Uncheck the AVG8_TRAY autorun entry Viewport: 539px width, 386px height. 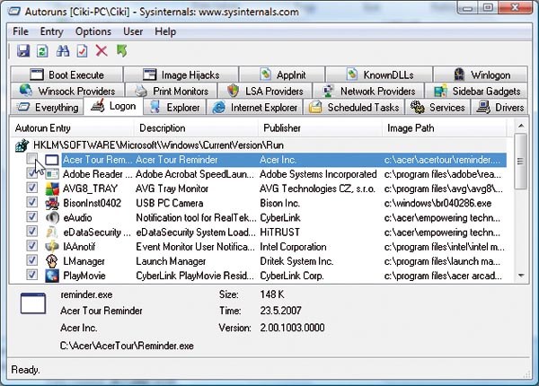click(x=32, y=189)
